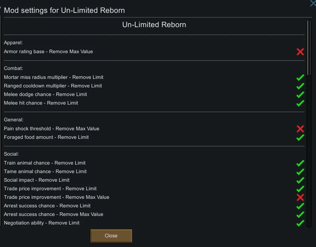
Task: Enable Armor rating base Remove Max Value
Action: pos(300,52)
